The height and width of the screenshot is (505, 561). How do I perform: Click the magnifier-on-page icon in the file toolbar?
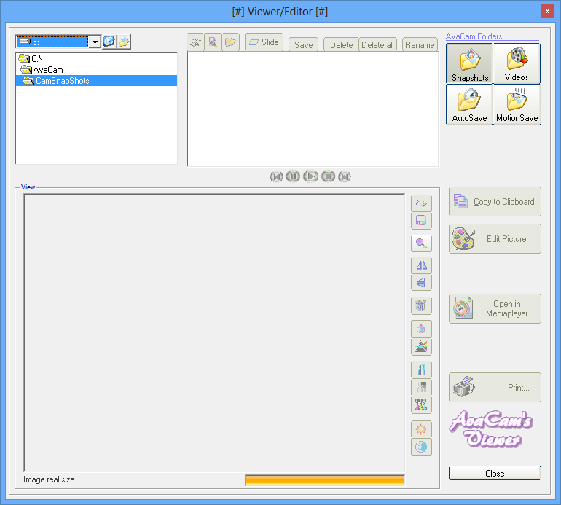213,42
